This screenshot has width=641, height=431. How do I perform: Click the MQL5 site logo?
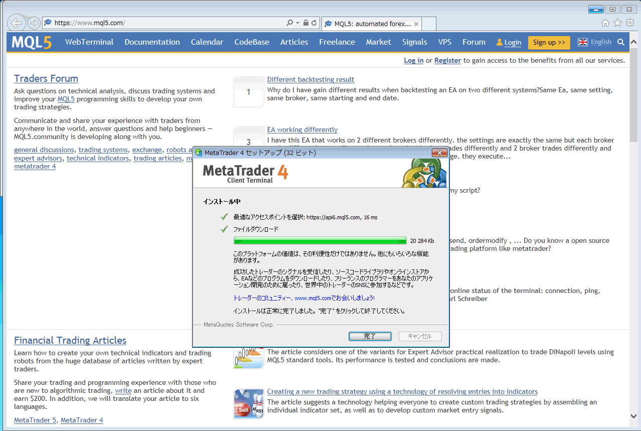coord(32,42)
